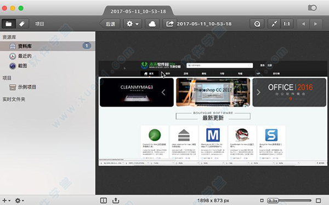The height and width of the screenshot is (205, 329).
Task: Switch to the folder view icon
Action: click(x=9, y=24)
